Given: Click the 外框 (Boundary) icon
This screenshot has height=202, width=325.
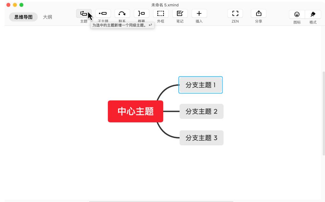Looking at the screenshot, I should point(160,13).
